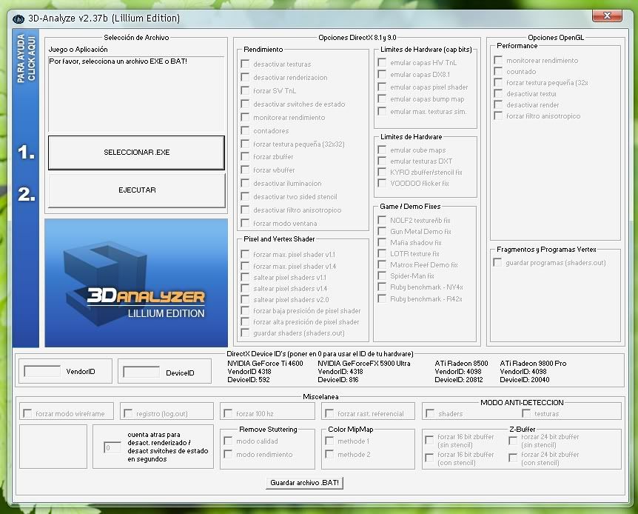The image size is (638, 514).
Task: Click ATi Radeon 9800 Pro preset text
Action: pos(533,364)
